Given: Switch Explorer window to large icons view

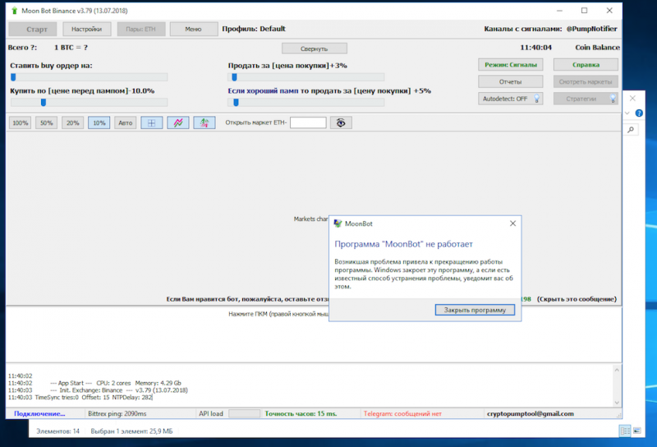Looking at the screenshot, I should point(637,431).
